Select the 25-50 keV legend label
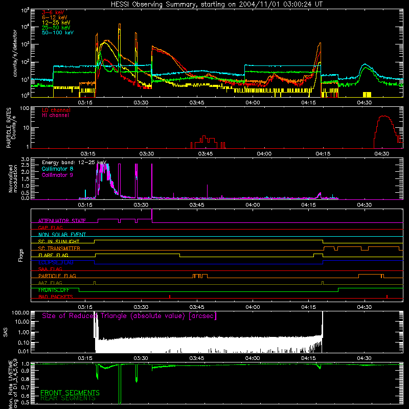Viewport: 409px width, 409px height. click(x=56, y=28)
